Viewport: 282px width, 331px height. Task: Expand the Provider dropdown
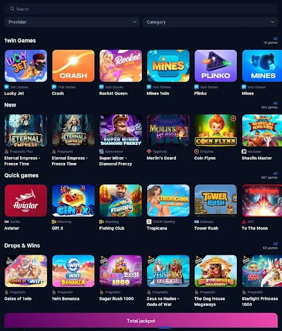click(72, 22)
